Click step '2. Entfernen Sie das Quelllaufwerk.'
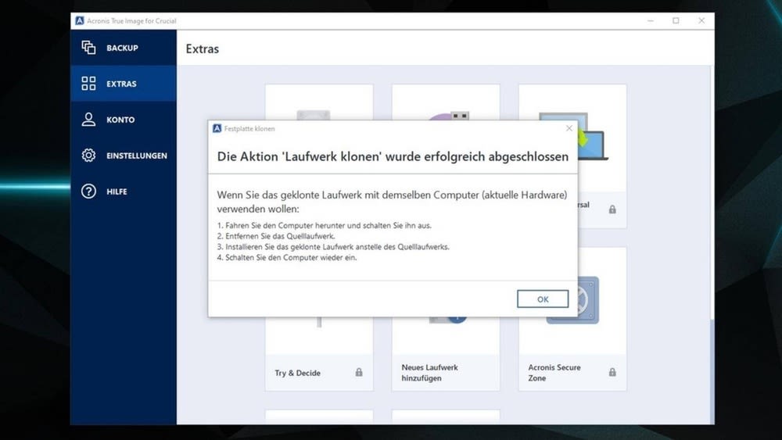Viewport: 782px width, 440px height. (276, 236)
